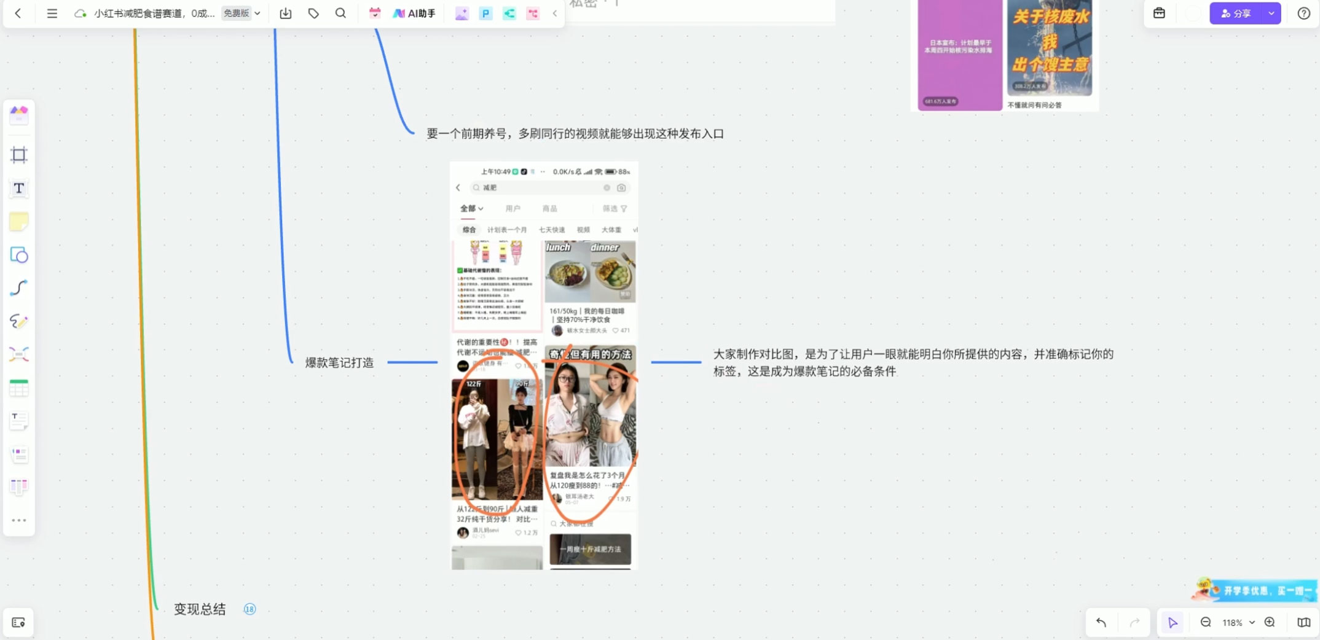
Task: Click the export/download icon
Action: pos(285,13)
